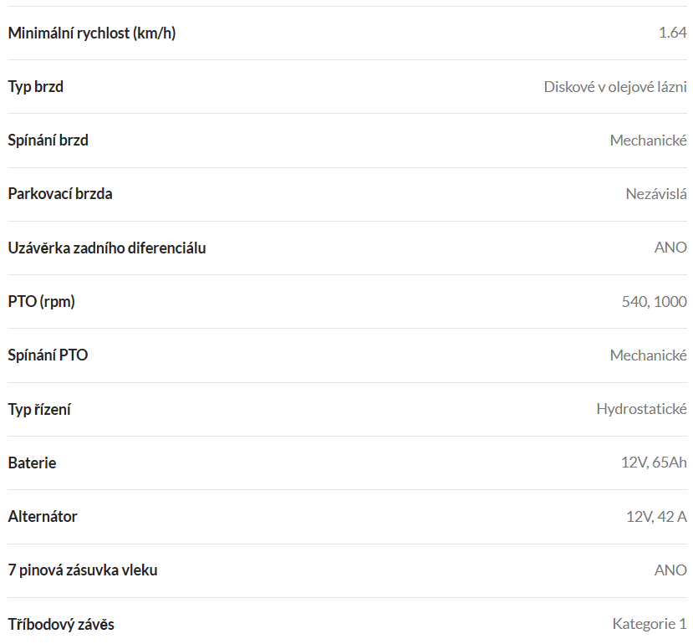The height and width of the screenshot is (644, 693).
Task: Click Kategorie 1 three-point hitch value
Action: pos(650,624)
